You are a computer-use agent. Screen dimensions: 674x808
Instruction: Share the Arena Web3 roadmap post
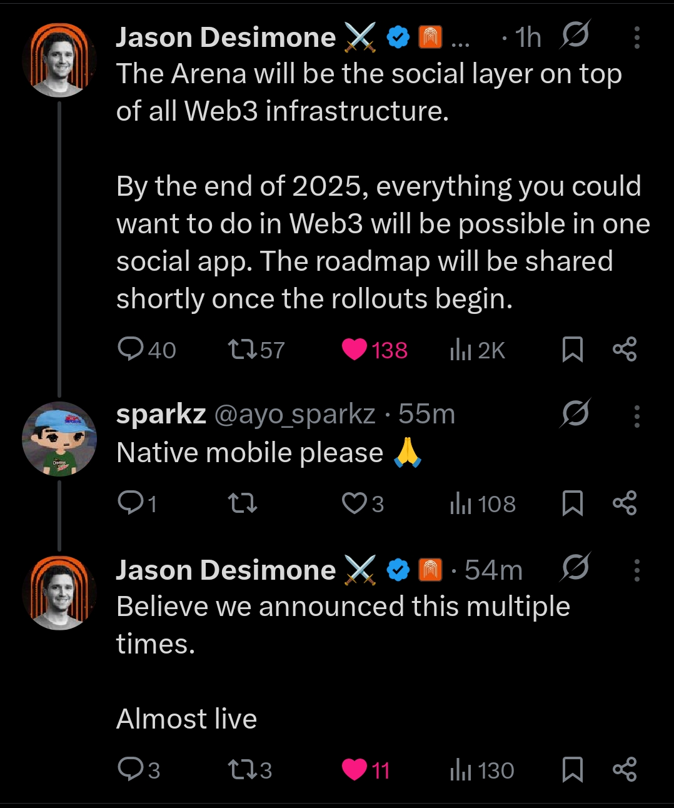pos(624,350)
